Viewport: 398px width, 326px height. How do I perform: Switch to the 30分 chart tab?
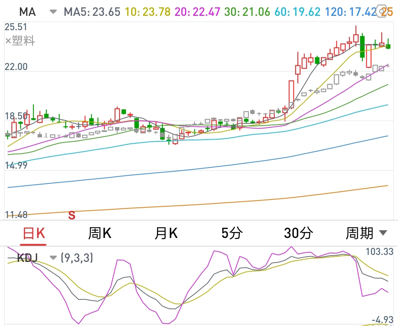298,233
